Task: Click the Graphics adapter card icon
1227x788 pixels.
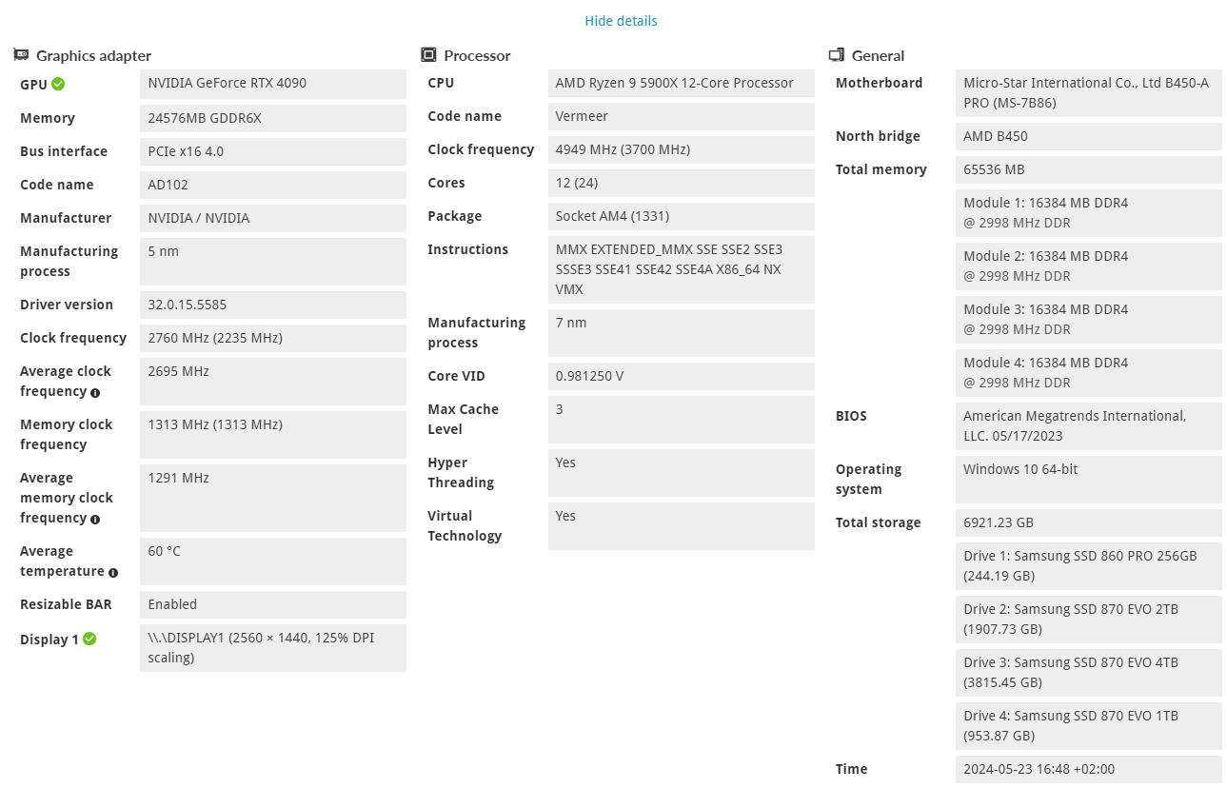Action: (21, 55)
